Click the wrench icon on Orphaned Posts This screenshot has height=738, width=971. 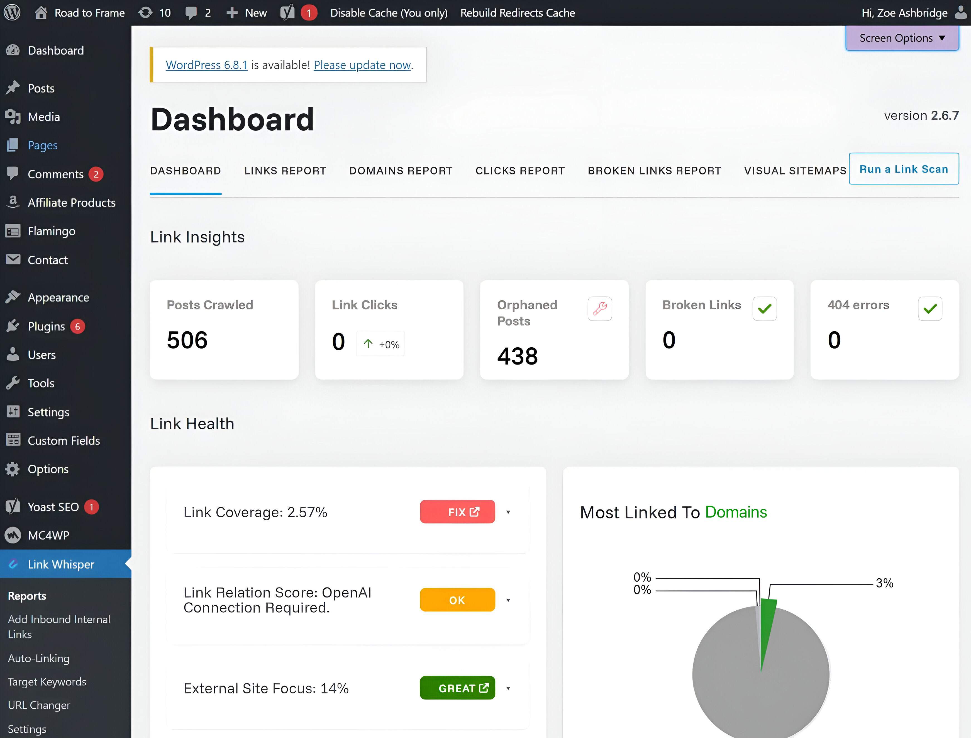[600, 308]
